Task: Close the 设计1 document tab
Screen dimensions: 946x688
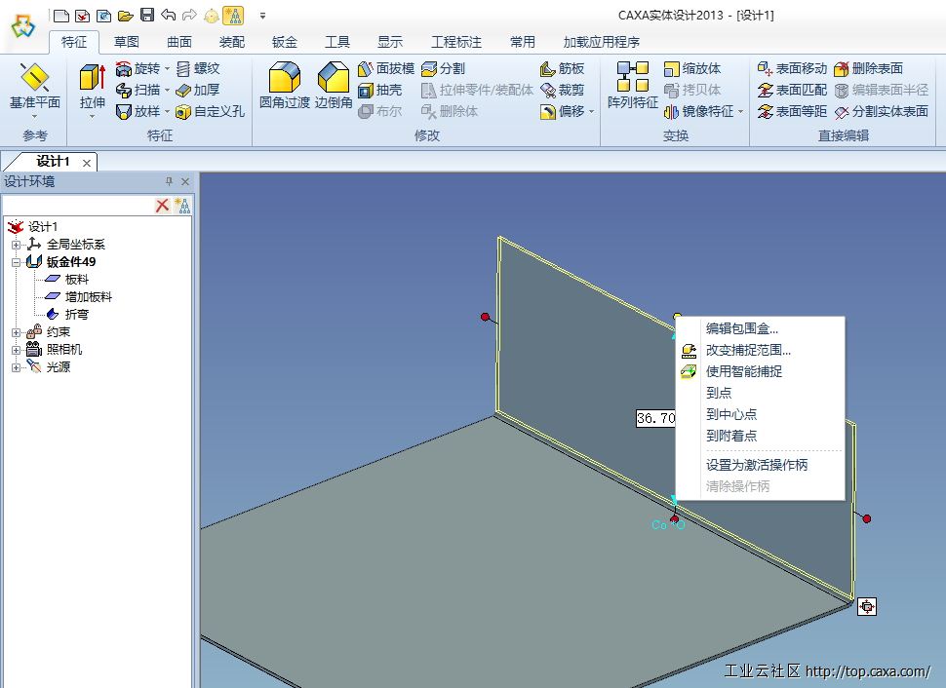Action: pyautogui.click(x=87, y=163)
